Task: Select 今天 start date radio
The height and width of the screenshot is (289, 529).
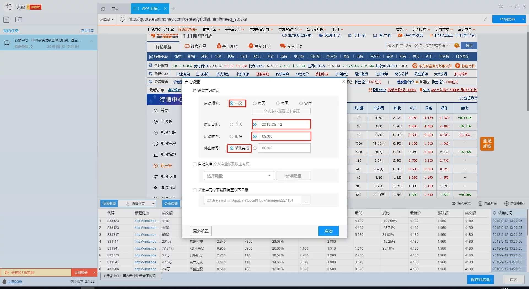Action: (231, 124)
